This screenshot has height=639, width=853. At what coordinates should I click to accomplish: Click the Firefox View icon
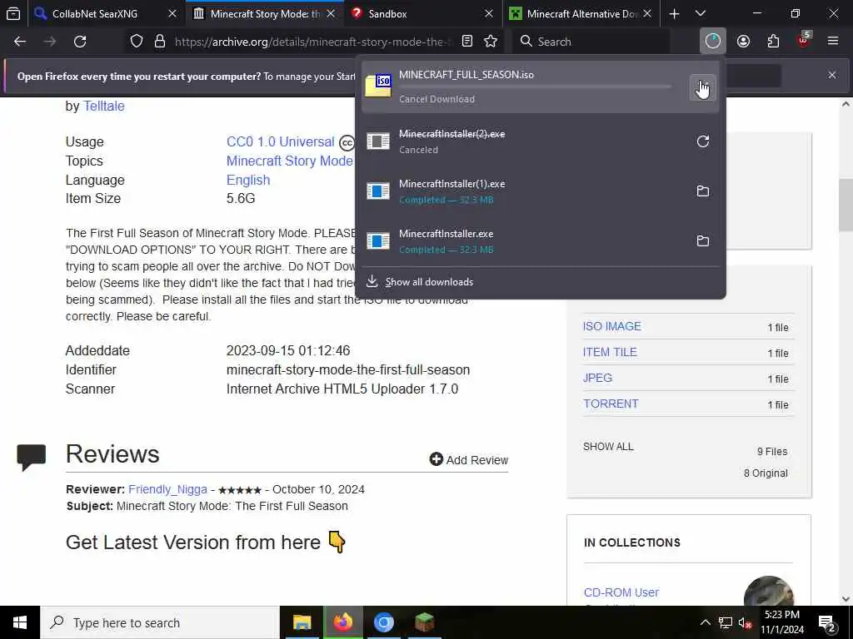(x=13, y=13)
